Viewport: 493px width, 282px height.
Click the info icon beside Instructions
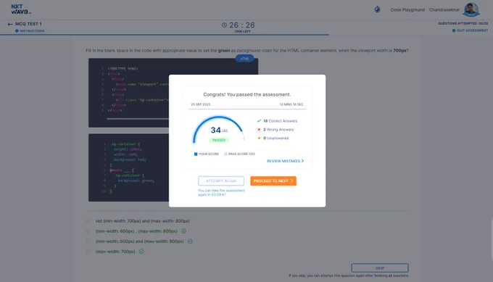[17, 30]
